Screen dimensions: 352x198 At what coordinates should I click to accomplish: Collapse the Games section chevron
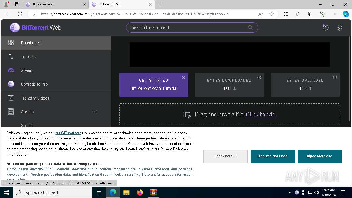click(95, 112)
